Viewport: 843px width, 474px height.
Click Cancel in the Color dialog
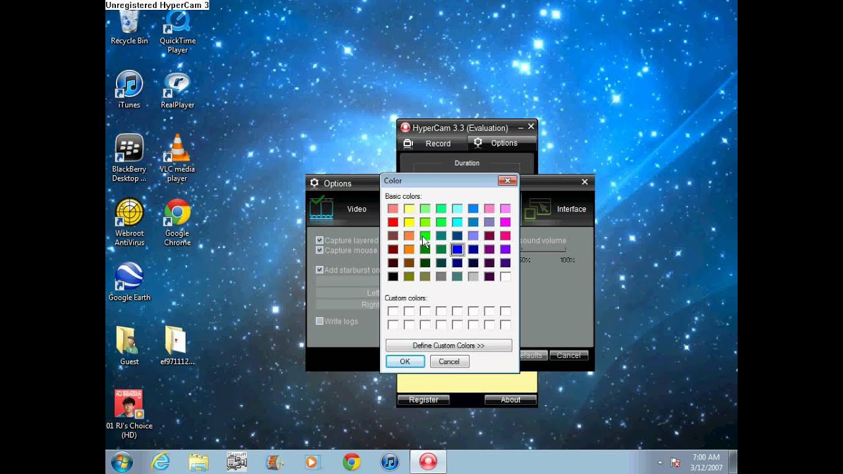(449, 361)
